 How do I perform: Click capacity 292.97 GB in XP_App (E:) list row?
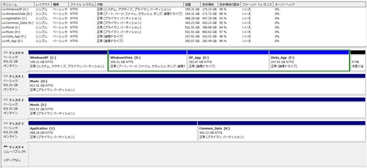pos(192,41)
